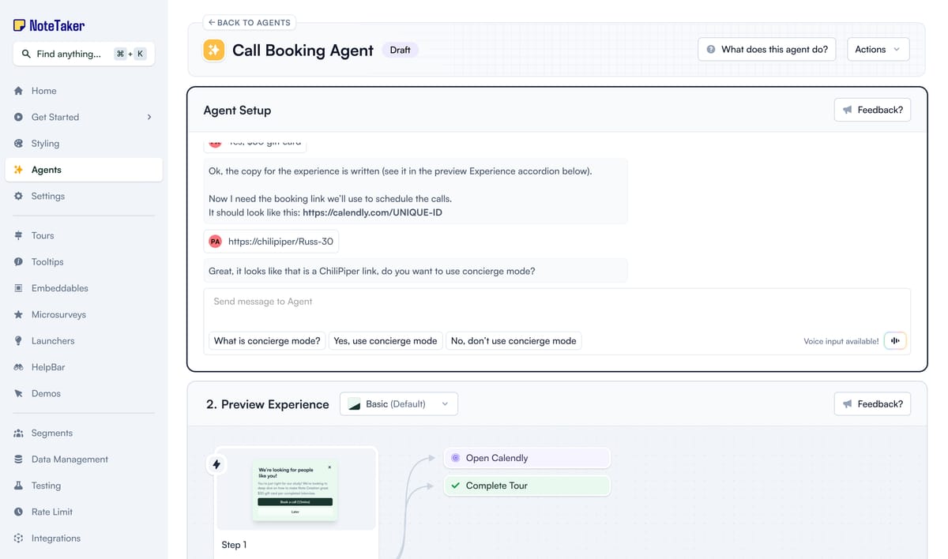Screen dimensions: 948x559
Task: Click Yes, use concierge mode
Action: (x=386, y=341)
